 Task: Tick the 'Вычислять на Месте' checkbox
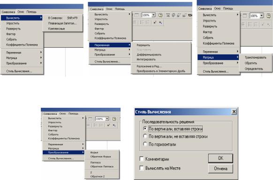tap(142, 168)
